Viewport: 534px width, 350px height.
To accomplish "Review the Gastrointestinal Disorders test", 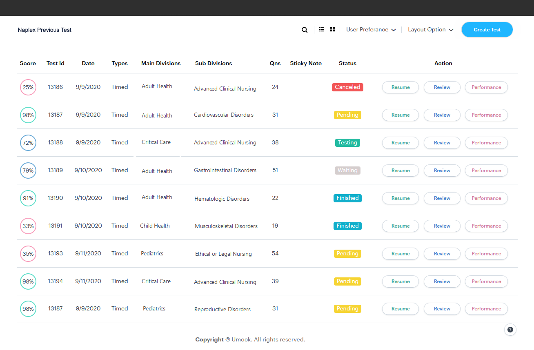I will click(x=442, y=171).
